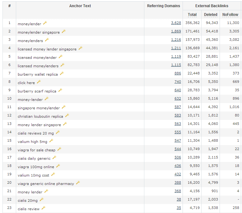242x213 pixels.
Task: Open the 1,115 referring domains link
Action: click(176, 65)
